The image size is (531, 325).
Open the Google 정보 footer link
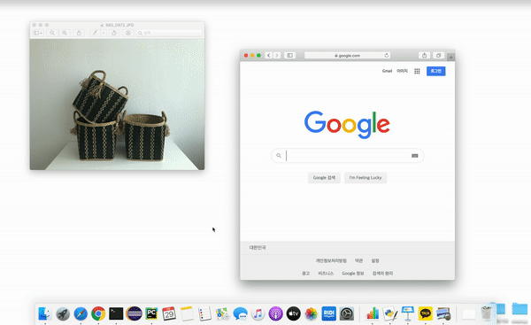click(x=352, y=273)
